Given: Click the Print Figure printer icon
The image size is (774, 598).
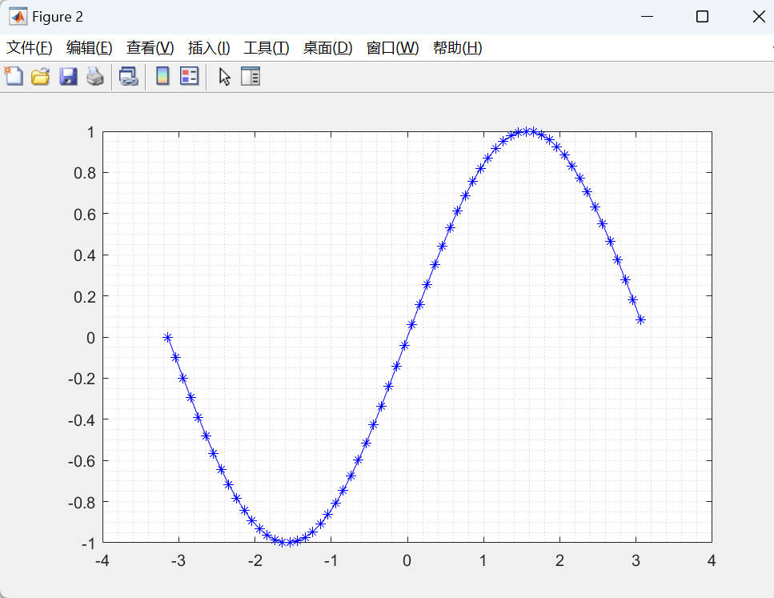Looking at the screenshot, I should (x=95, y=77).
